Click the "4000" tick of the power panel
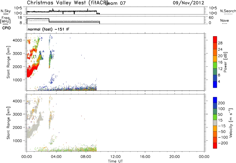The width and height of the screenshot is (236, 163). (x=17, y=40)
